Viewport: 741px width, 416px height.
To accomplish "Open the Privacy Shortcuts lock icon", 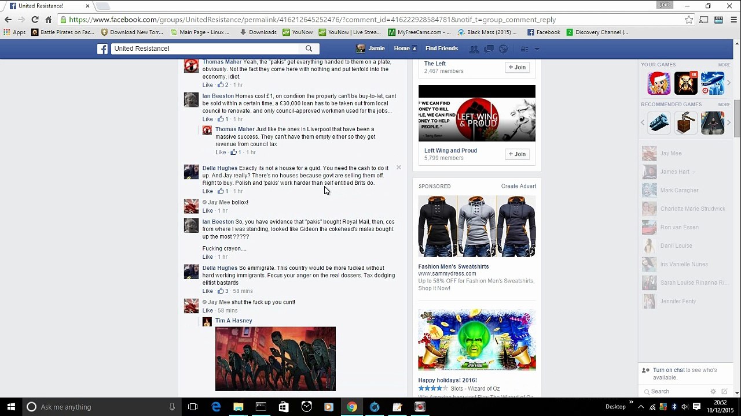I will (524, 49).
